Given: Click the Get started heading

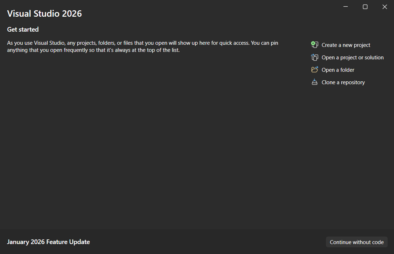Looking at the screenshot, I should (23, 29).
